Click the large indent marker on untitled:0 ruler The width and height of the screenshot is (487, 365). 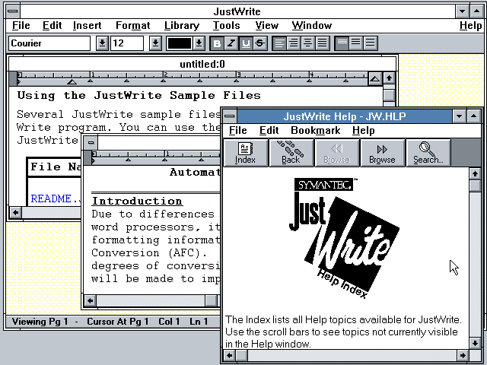tap(72, 82)
